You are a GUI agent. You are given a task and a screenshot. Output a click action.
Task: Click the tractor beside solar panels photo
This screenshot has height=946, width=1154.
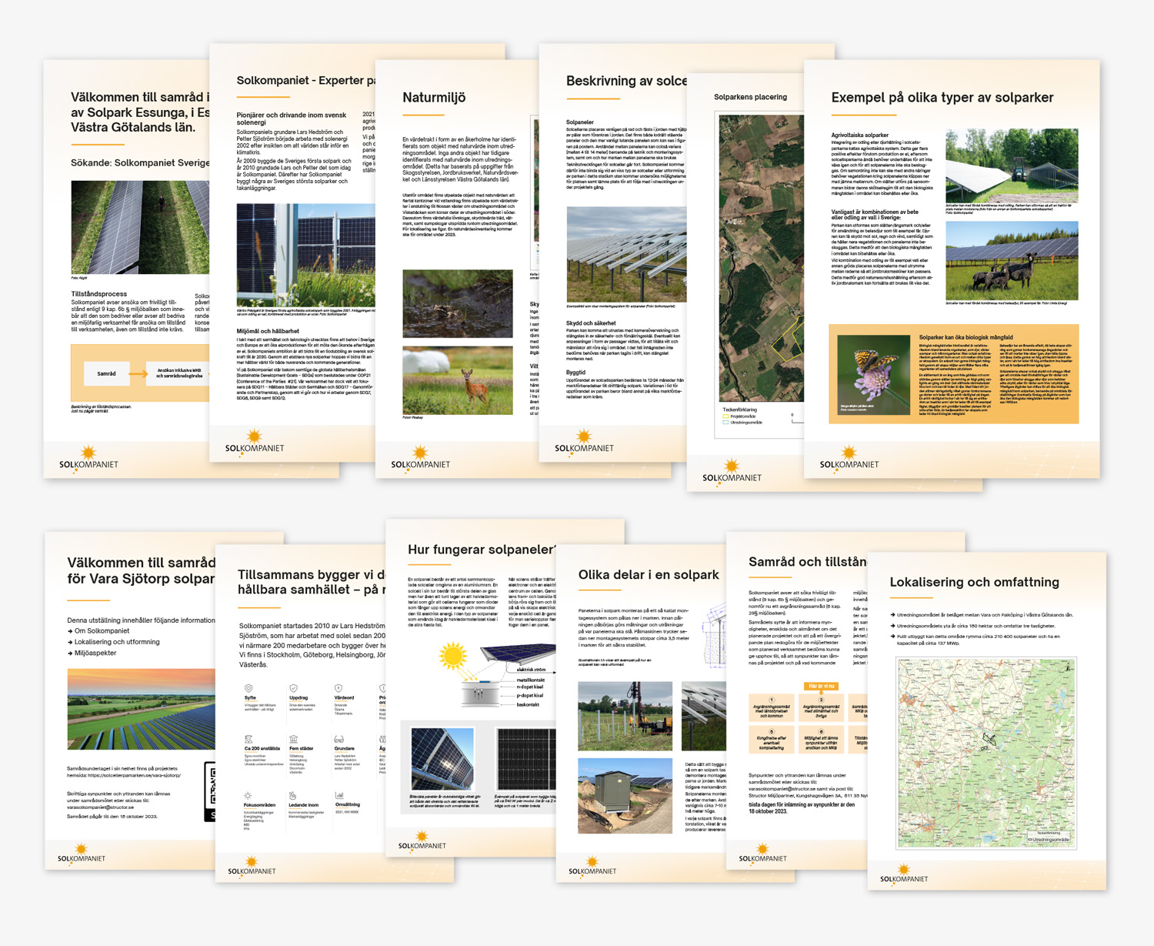coord(1012,165)
